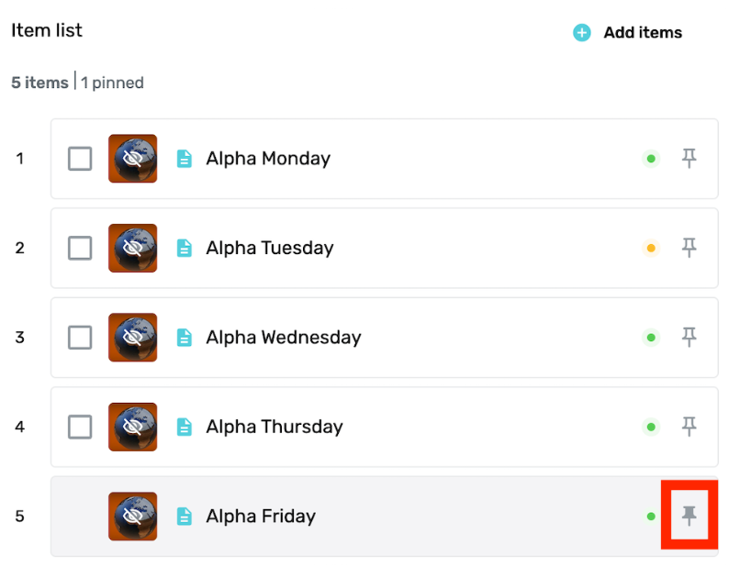Viewport: 729px width, 567px height.
Task: Click the document icon beside Alpha Monday
Action: 185,159
